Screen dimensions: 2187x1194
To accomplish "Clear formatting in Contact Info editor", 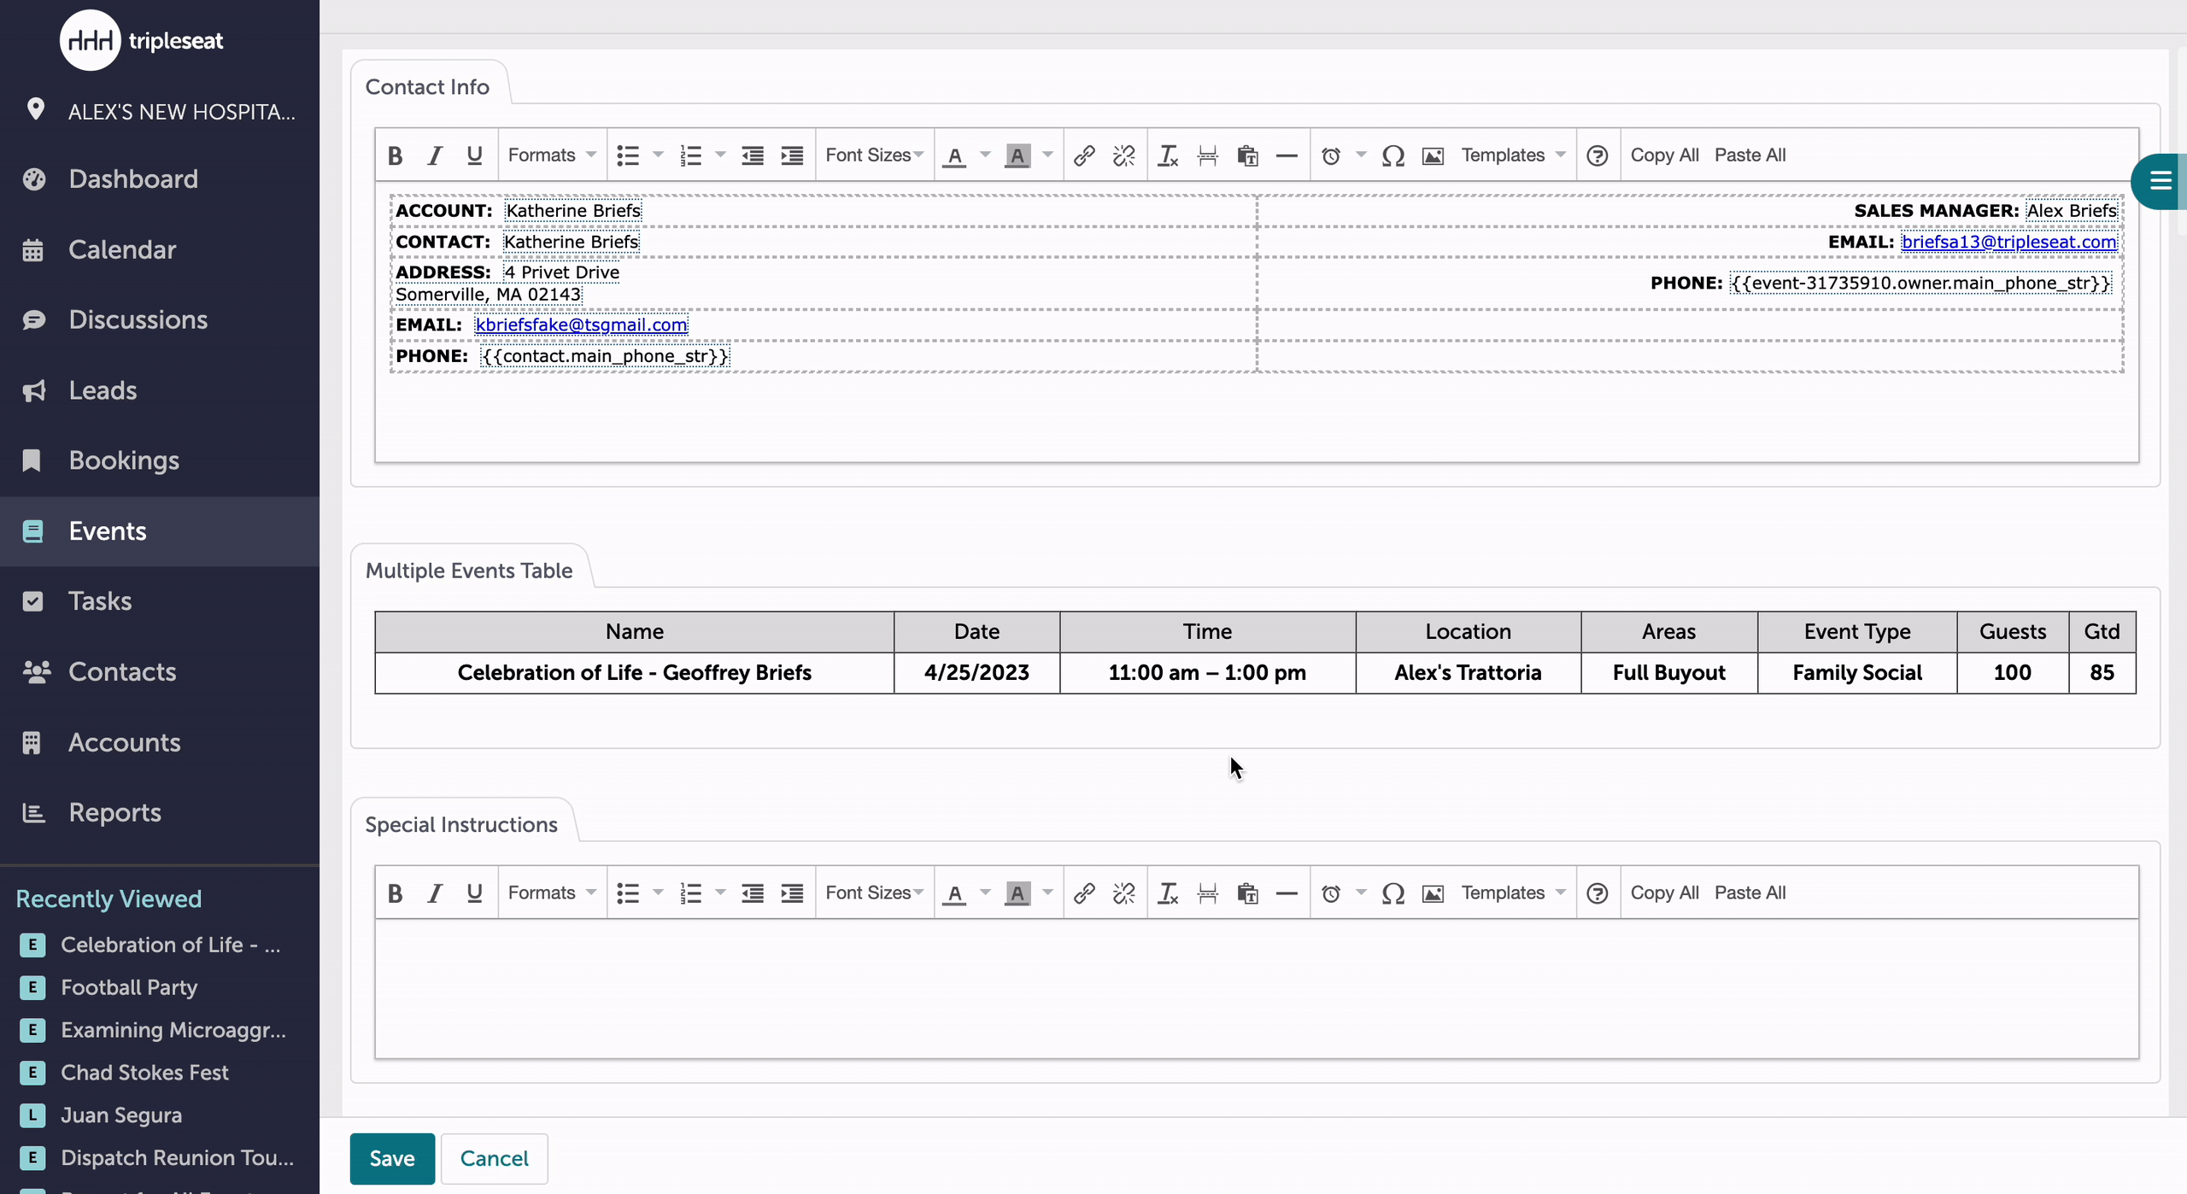I will [x=1168, y=155].
